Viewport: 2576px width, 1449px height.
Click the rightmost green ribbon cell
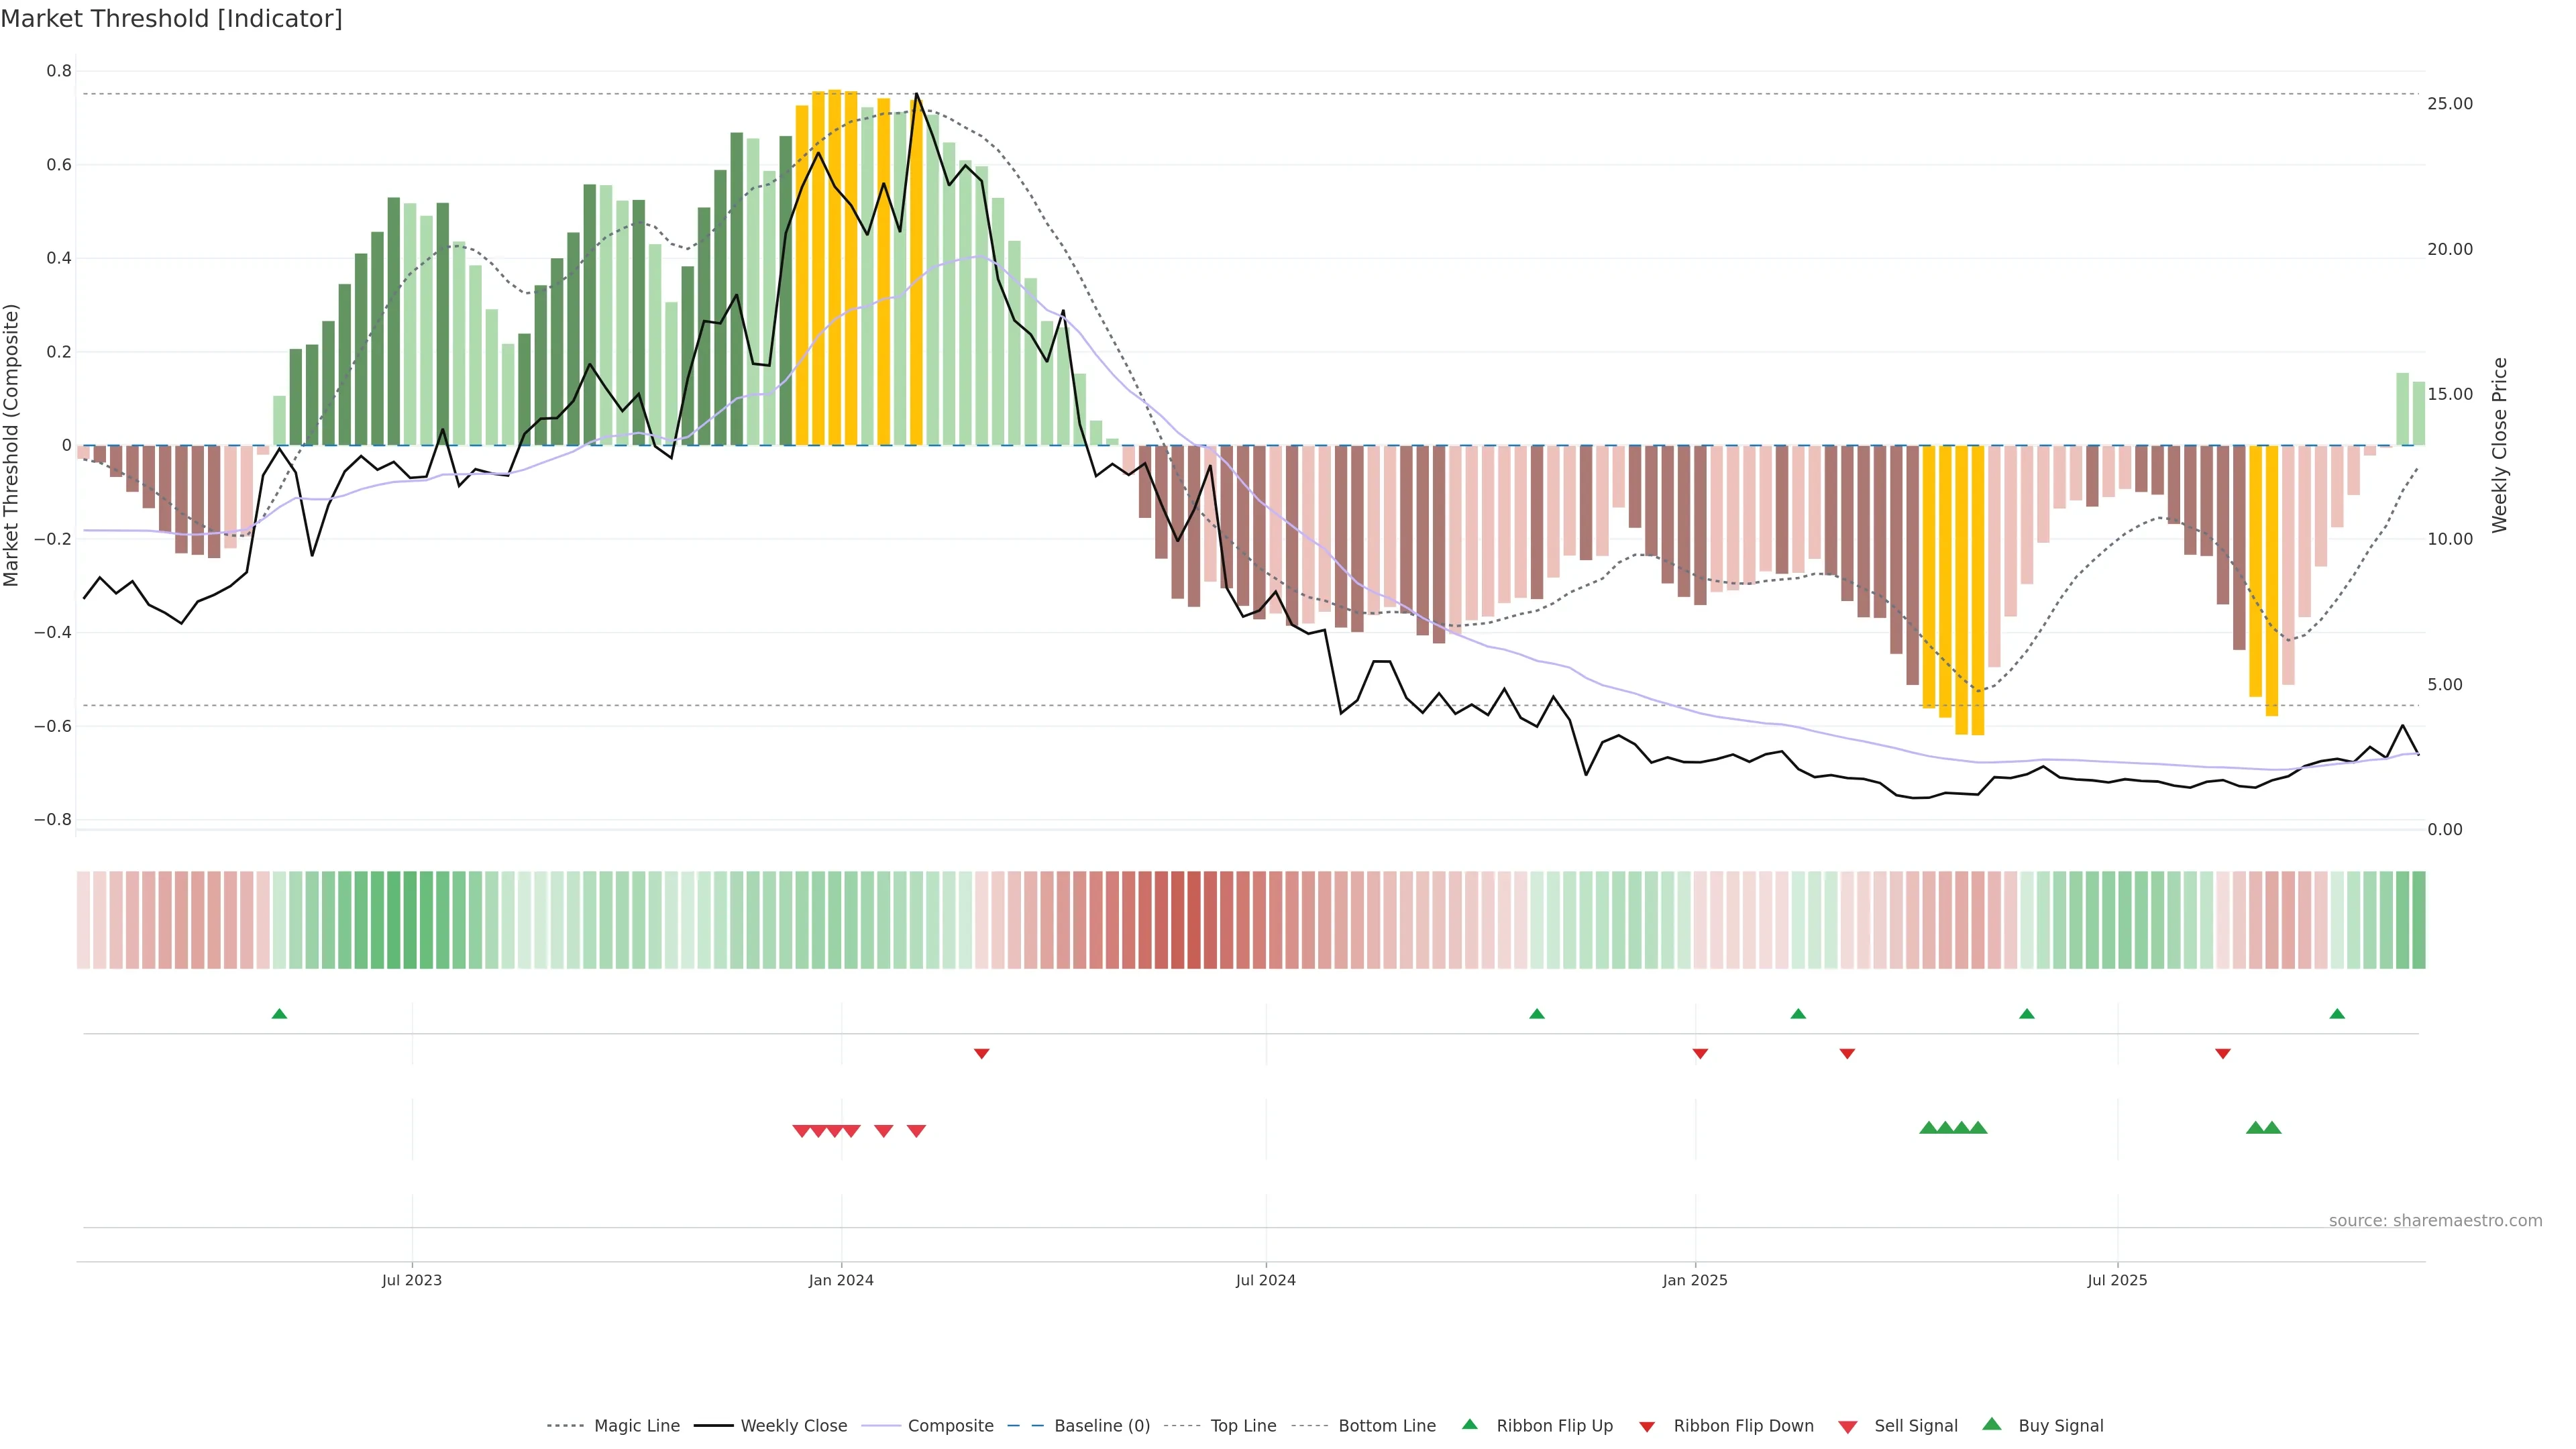[2418, 920]
